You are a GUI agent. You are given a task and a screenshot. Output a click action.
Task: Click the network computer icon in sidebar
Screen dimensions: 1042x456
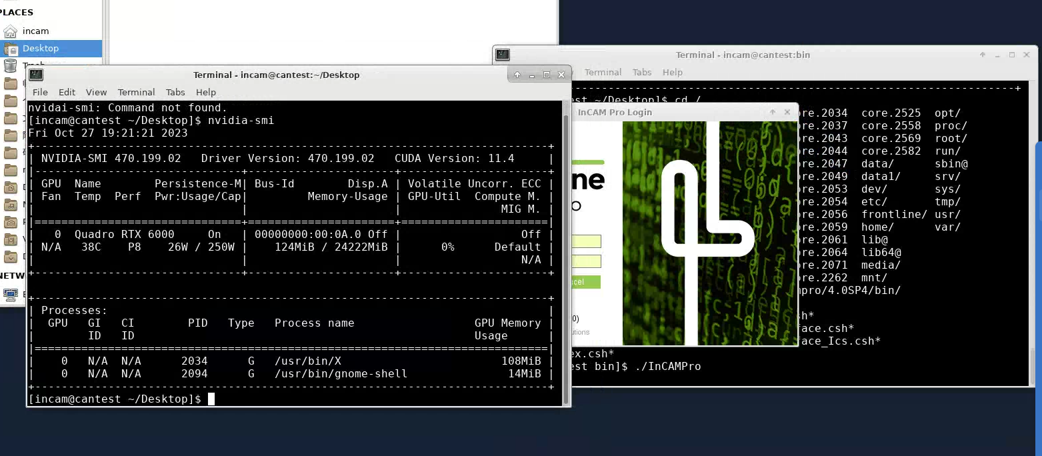point(10,294)
